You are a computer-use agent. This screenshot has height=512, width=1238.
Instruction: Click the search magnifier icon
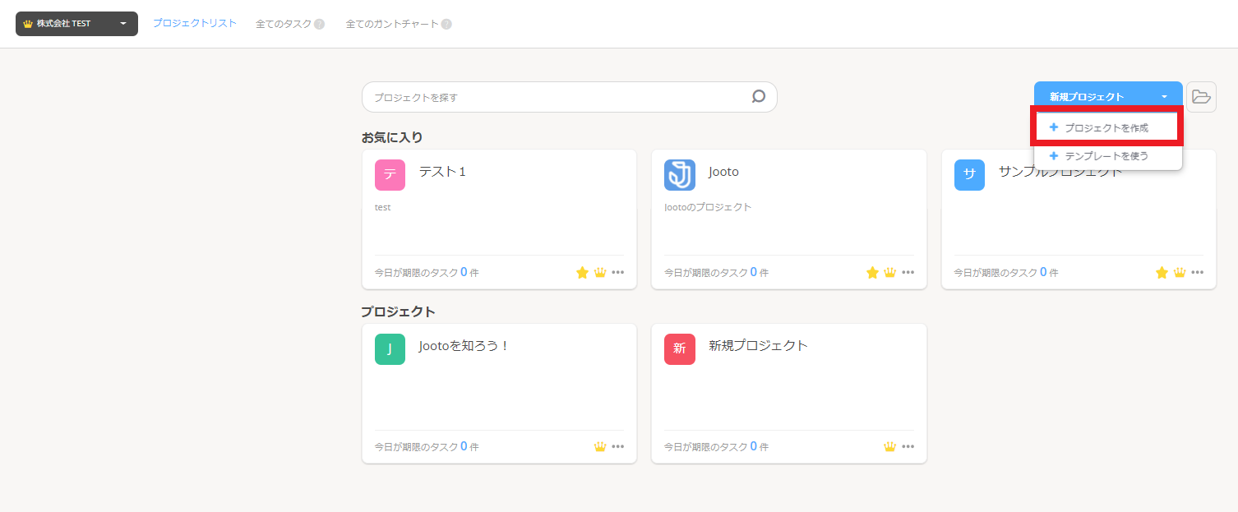(759, 96)
